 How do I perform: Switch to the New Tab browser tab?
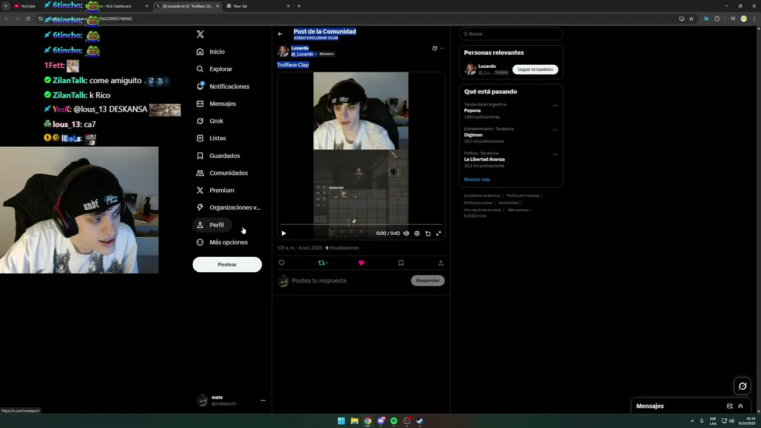tap(259, 6)
